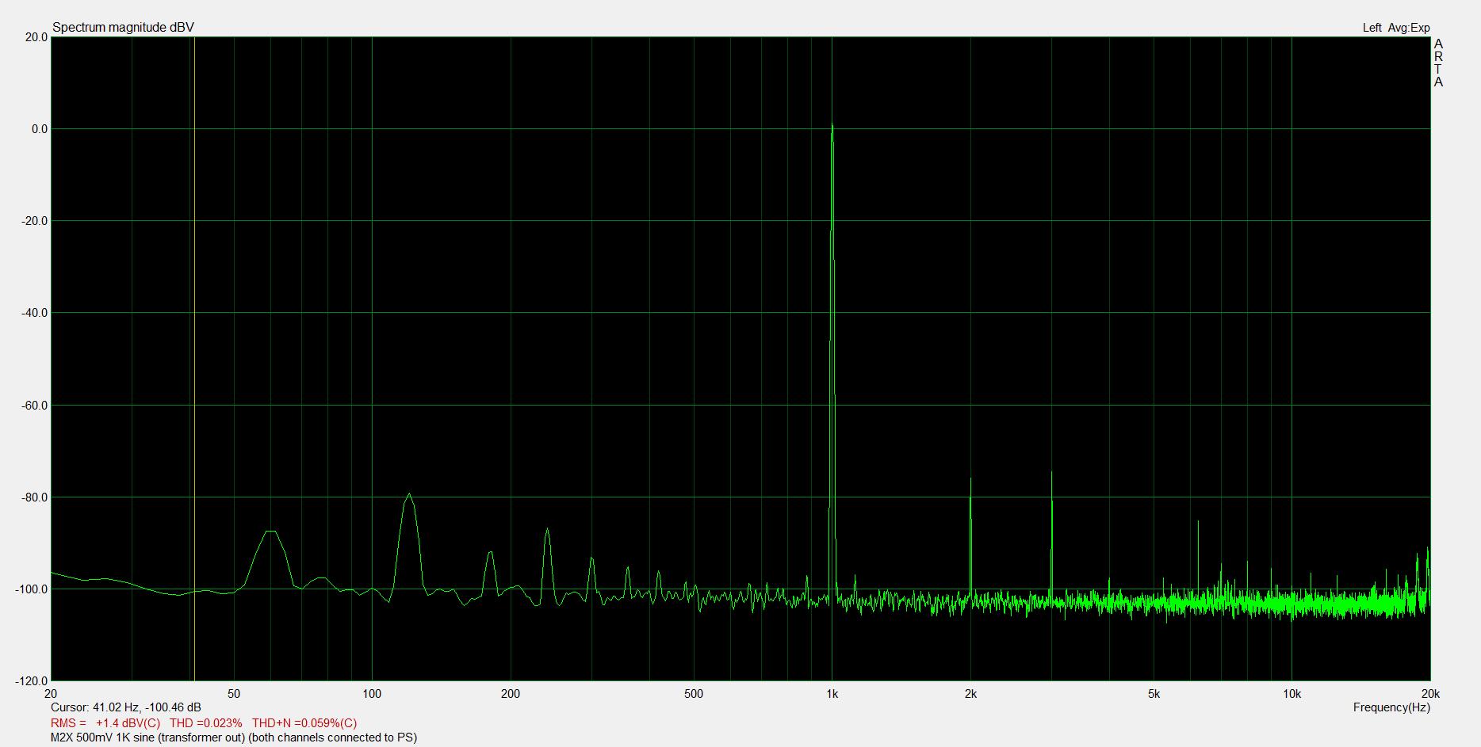Click the 120 Hz hum peak
The image size is (1481, 747).
(x=409, y=494)
